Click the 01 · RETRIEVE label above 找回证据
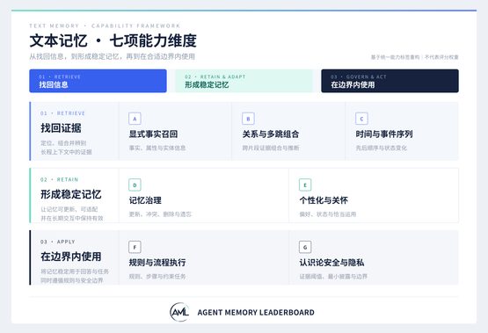Image resolution: width=488 pixels, height=333 pixels. [x=62, y=113]
